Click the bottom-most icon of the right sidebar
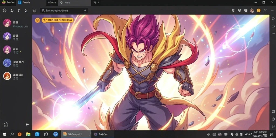Viewport: 276px width, 138px height. point(273,127)
